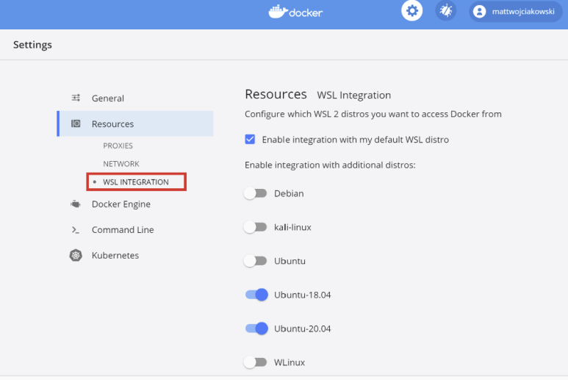Click the Kubernetes wheel icon
Viewport: 568px width, 380px height.
[76, 255]
